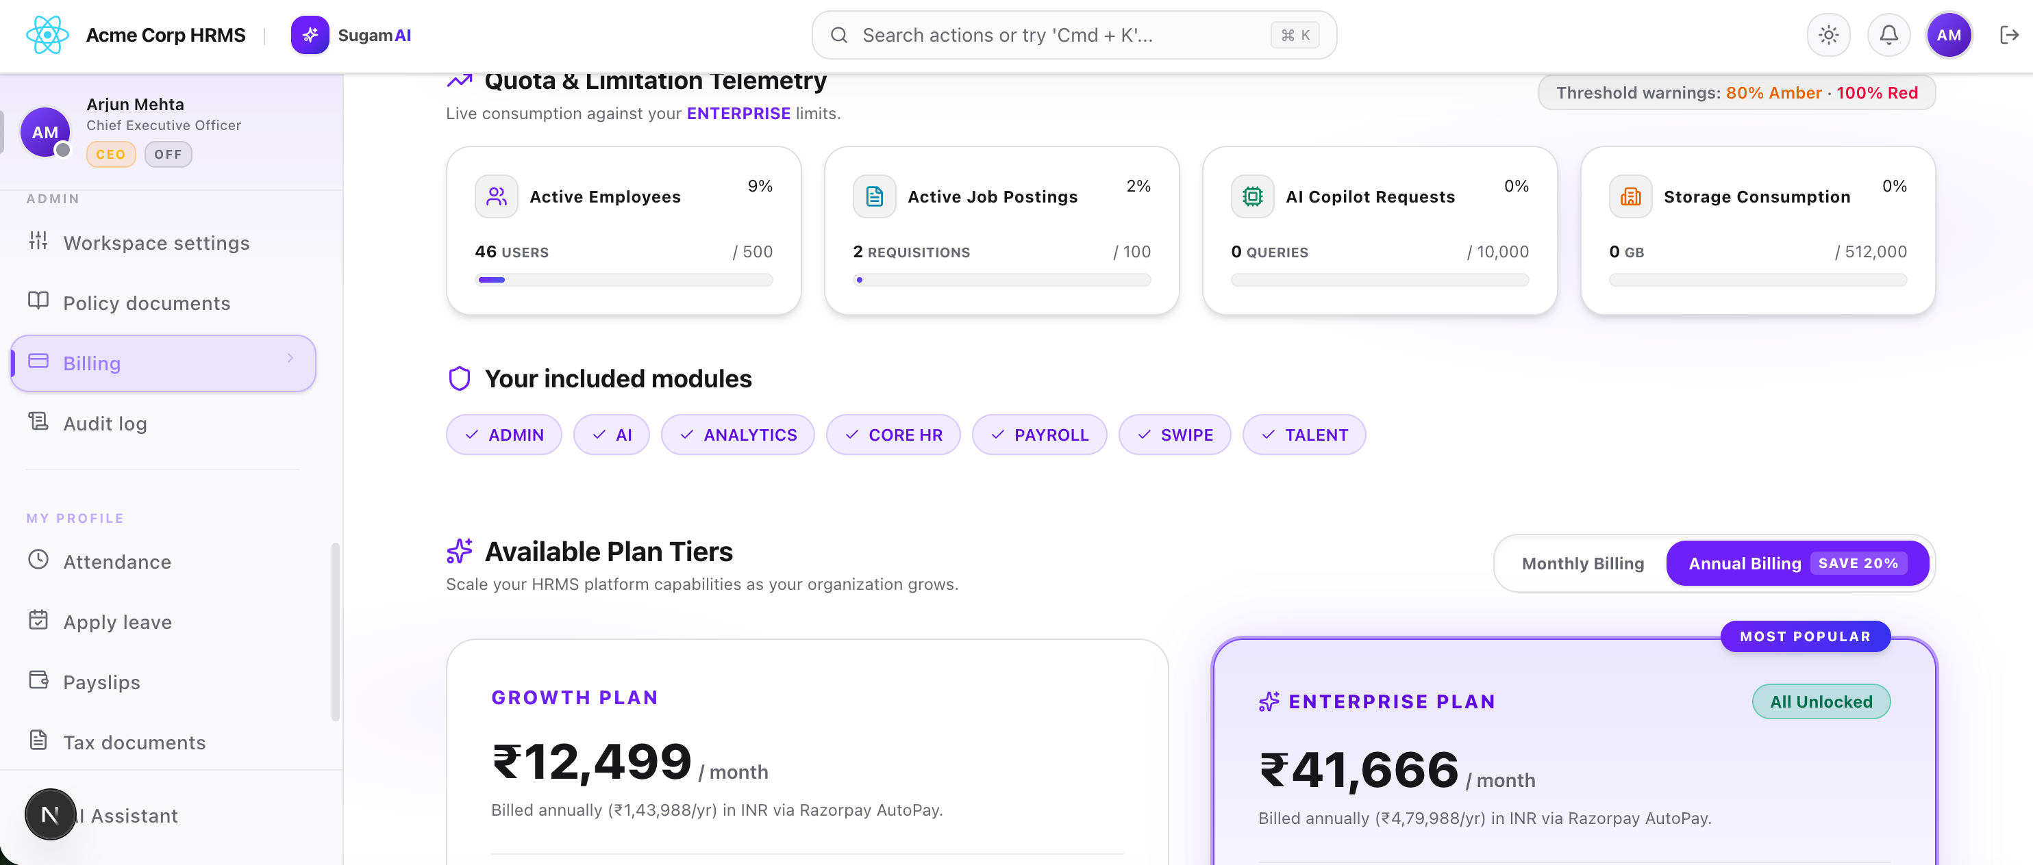
Task: Switch to Monthly Billing
Action: pyautogui.click(x=1582, y=564)
